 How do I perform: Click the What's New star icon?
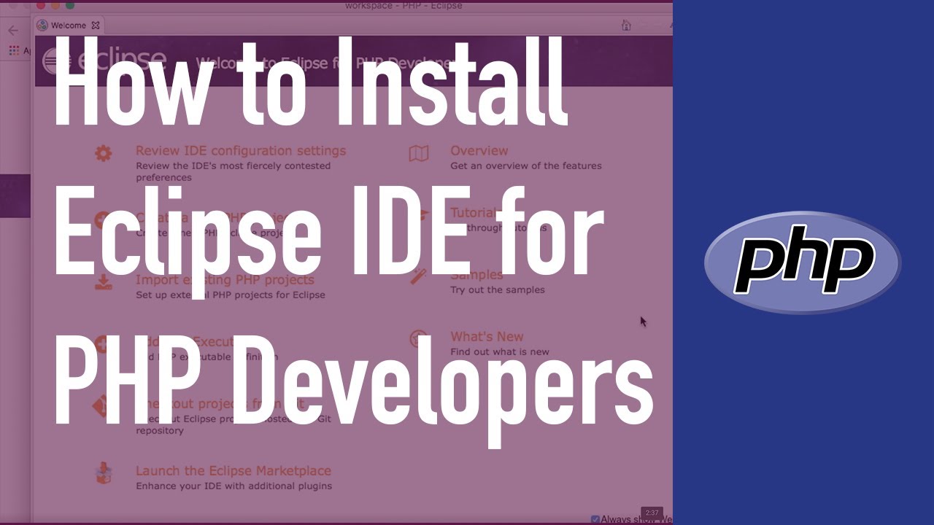[418, 338]
